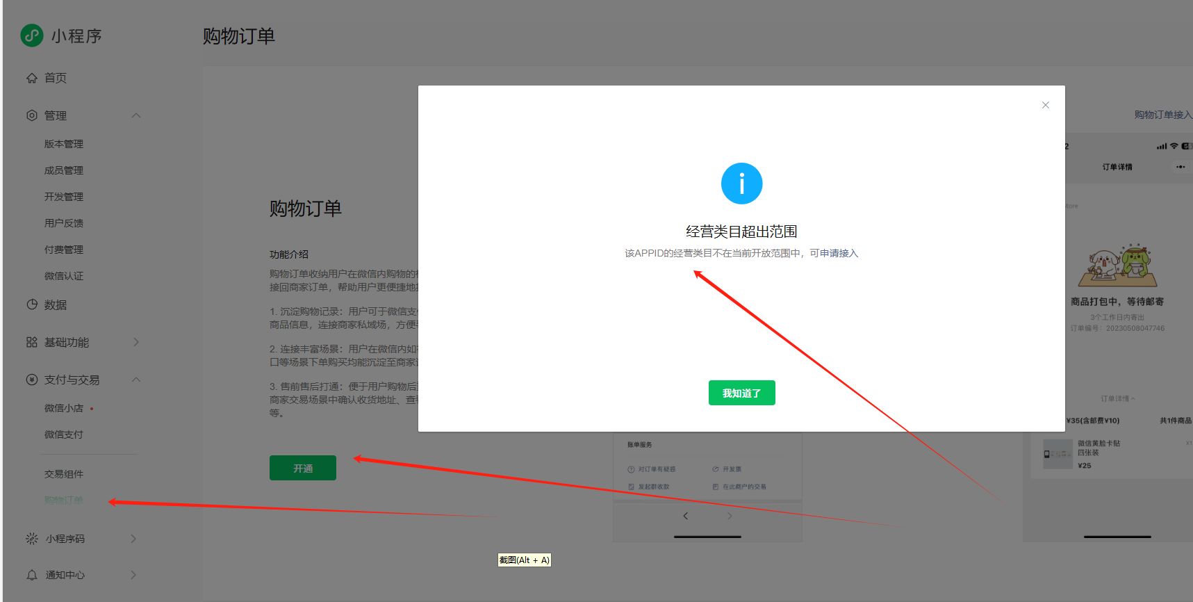Collapse the 管理 menu section

(x=136, y=115)
